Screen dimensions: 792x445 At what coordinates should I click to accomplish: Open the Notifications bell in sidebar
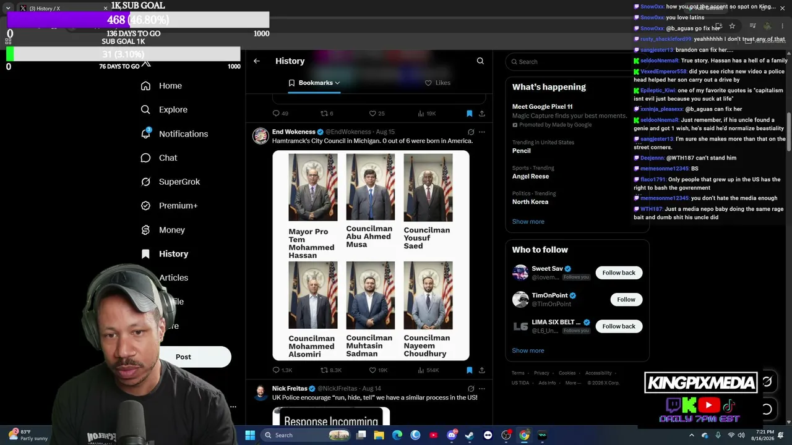point(145,133)
